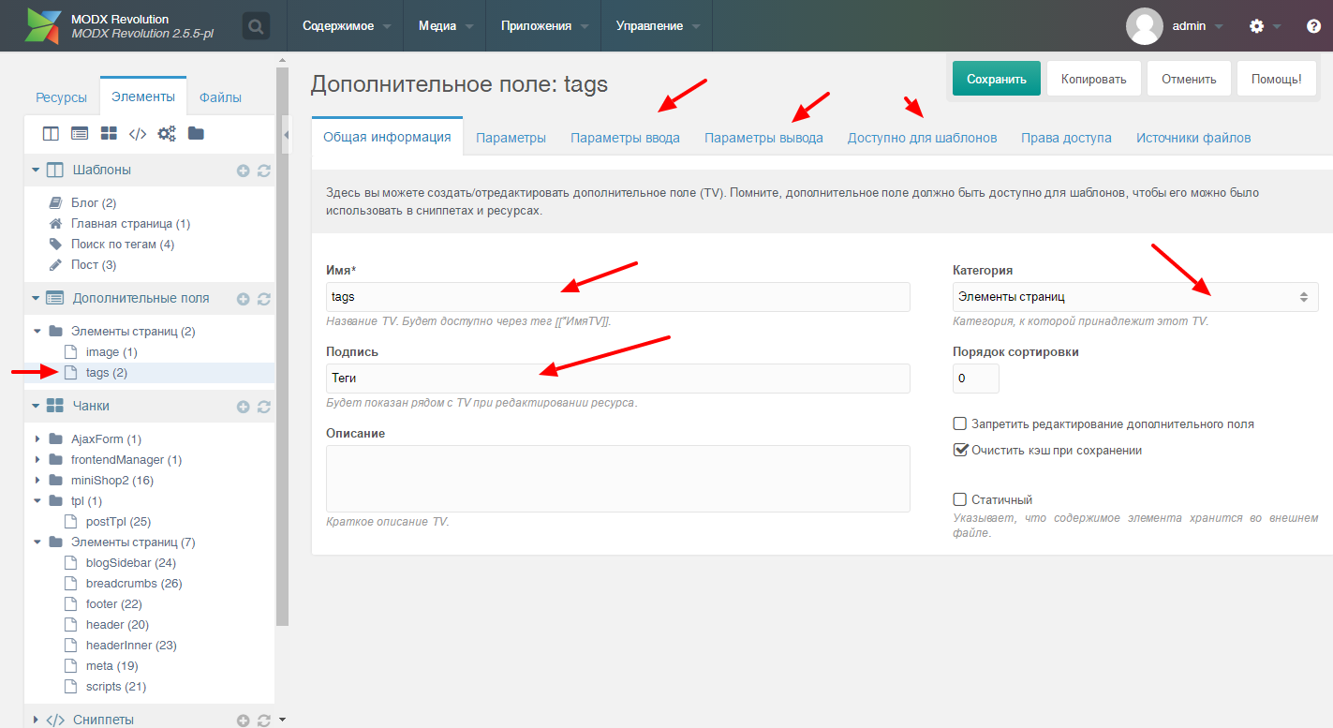Image resolution: width=1333 pixels, height=728 pixels.
Task: Switch to the Ресурсы tree tab
Action: click(x=62, y=97)
